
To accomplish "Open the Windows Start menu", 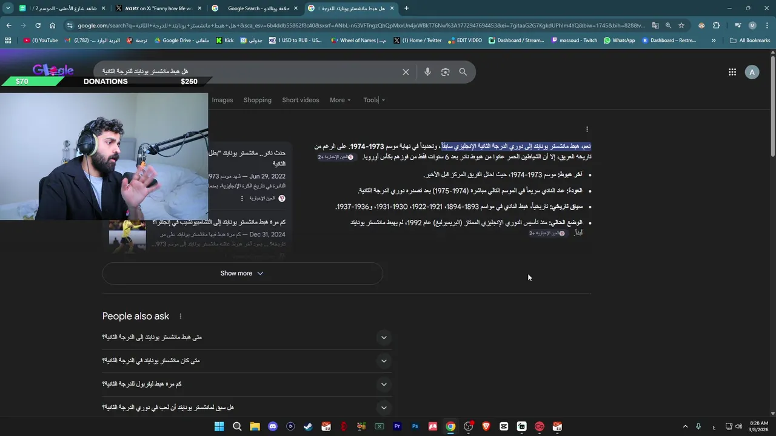I will (219, 426).
